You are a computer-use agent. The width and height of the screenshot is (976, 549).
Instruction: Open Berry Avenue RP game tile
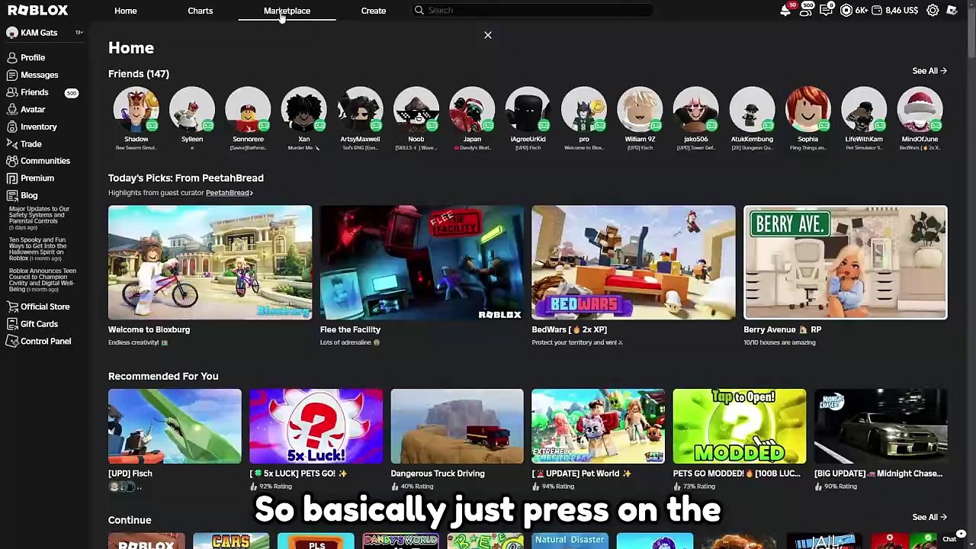click(x=846, y=262)
